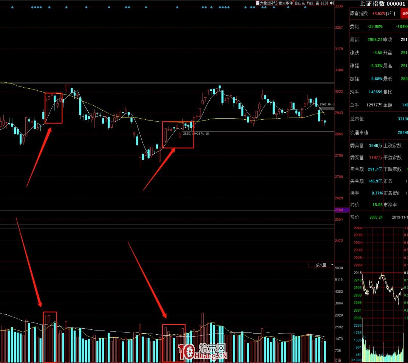The width and height of the screenshot is (408, 363).
Task: Click the 现价 2905.24 value
Action: pos(376,217)
